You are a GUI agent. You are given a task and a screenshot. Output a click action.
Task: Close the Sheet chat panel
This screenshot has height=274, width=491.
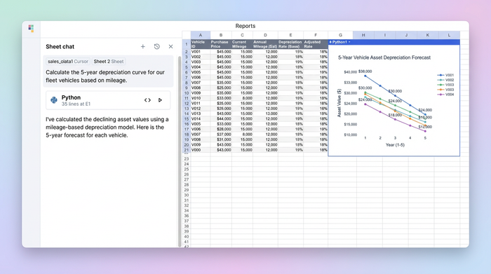pos(170,47)
